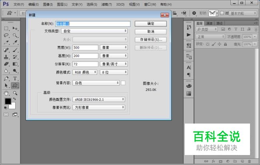Click the background color swatch in dialog
Image resolution: width=260 pixels, height=165 pixels.
pos(123,83)
